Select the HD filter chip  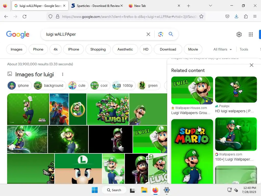146,49
